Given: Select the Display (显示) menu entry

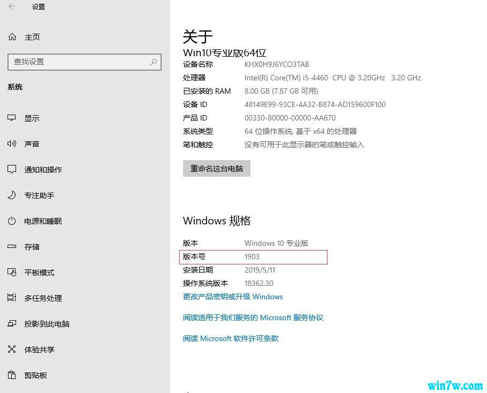Looking at the screenshot, I should coord(32,118).
